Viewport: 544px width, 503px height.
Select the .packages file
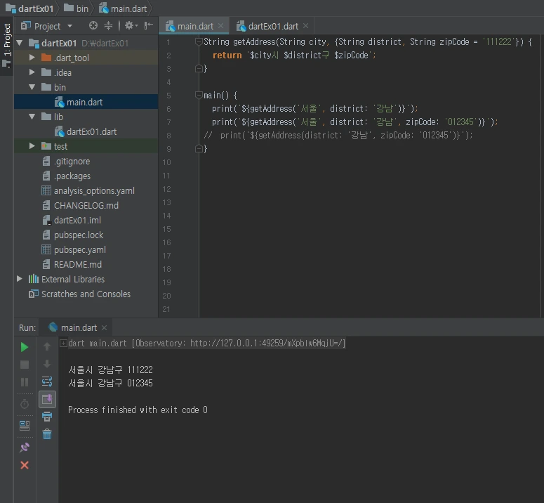86,176
